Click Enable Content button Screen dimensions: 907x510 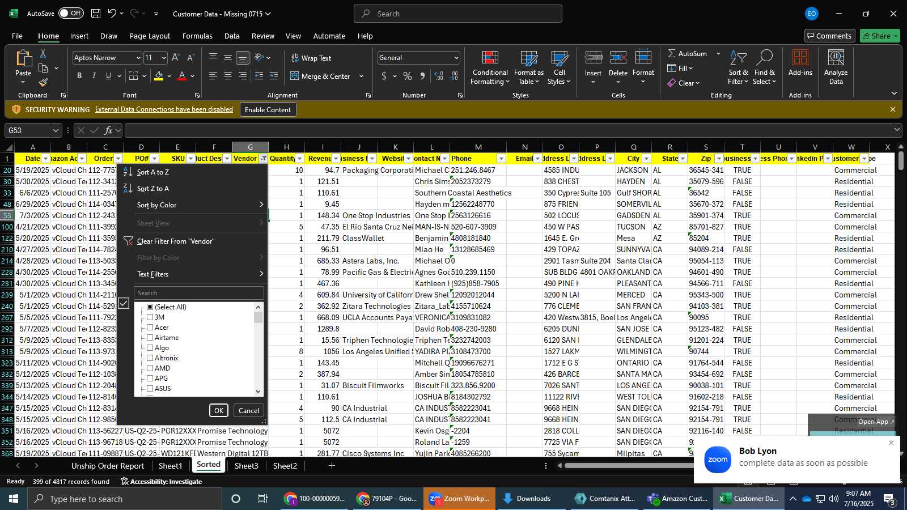[x=268, y=109]
